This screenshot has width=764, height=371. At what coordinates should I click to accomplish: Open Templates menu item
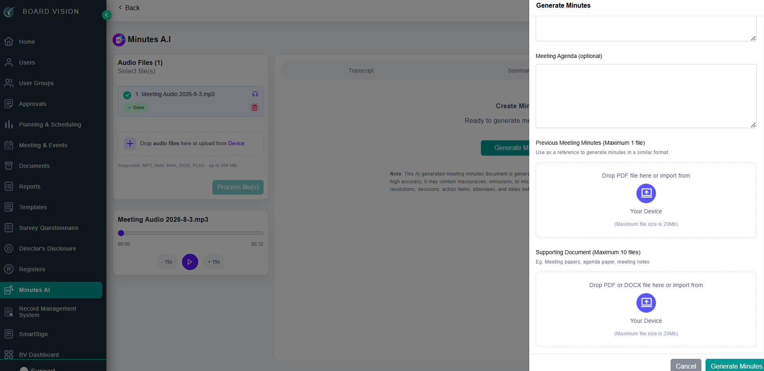point(33,207)
